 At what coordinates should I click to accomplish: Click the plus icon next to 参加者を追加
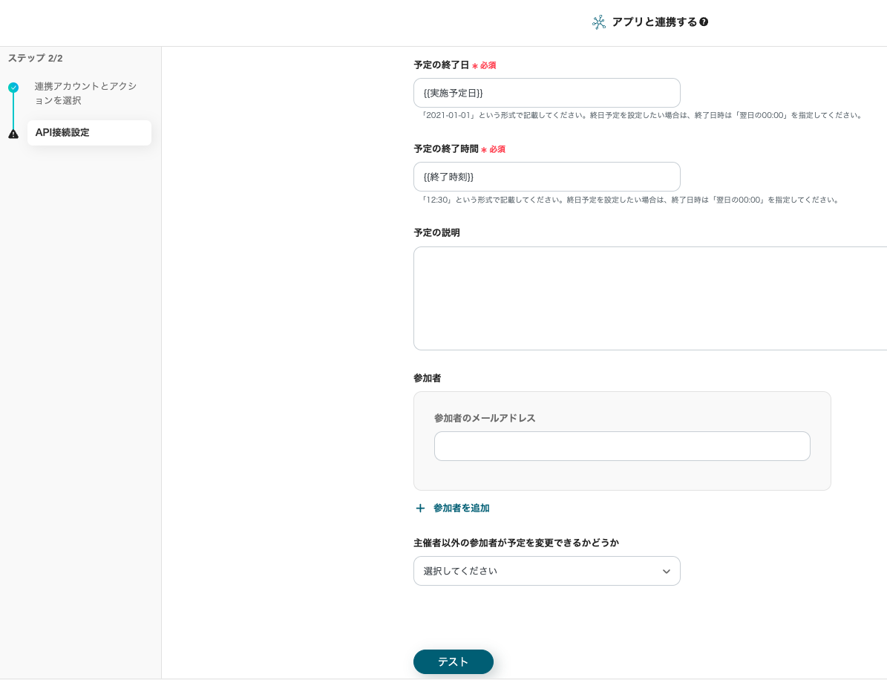click(x=420, y=509)
